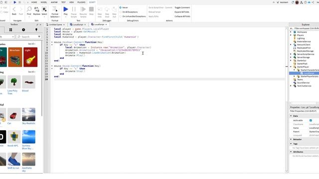319x179 pixels.
Task: Click the Step Out debugger icon
Action: pos(114,9)
